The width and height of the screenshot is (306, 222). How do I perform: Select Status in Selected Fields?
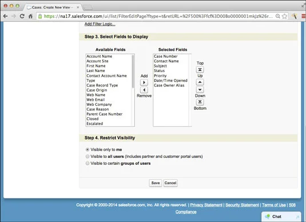pyautogui.click(x=159, y=71)
